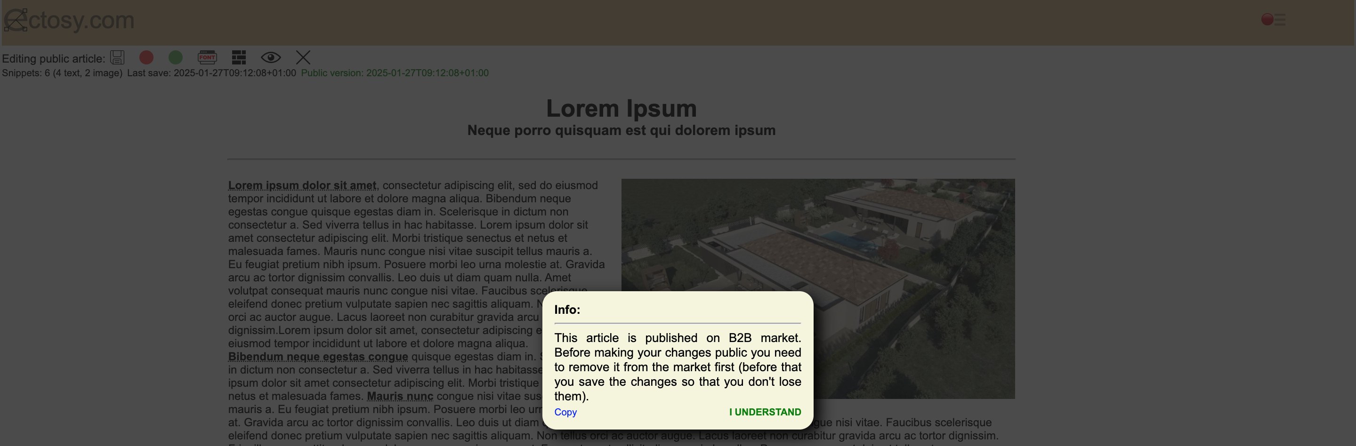
Task: Toggle the eye preview icon
Action: click(x=271, y=57)
